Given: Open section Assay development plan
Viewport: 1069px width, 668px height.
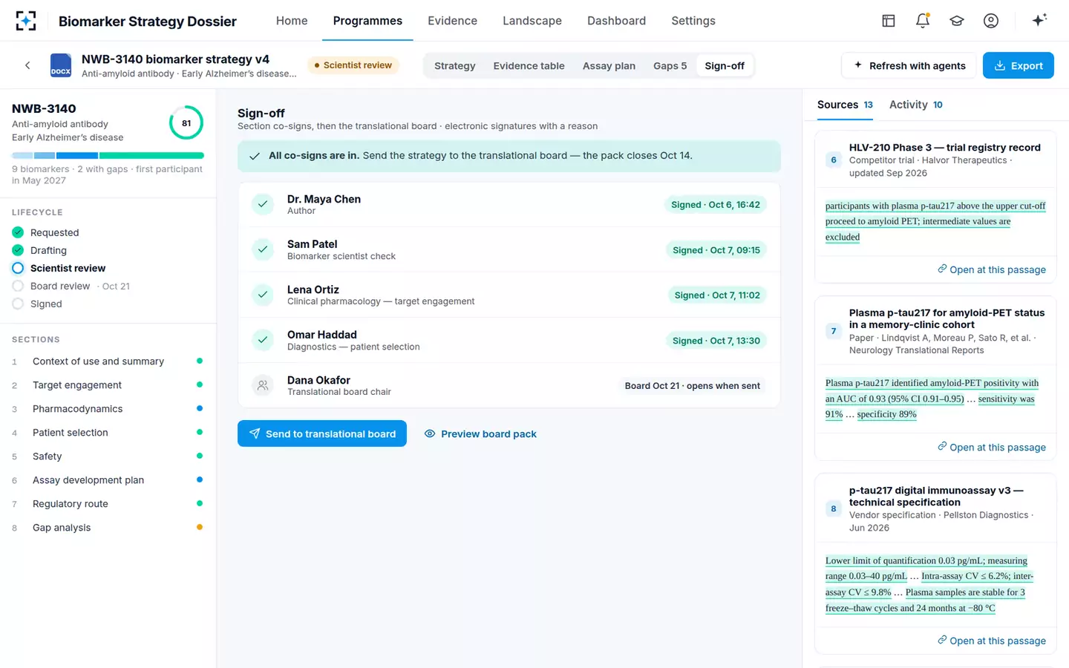Looking at the screenshot, I should pos(108,480).
